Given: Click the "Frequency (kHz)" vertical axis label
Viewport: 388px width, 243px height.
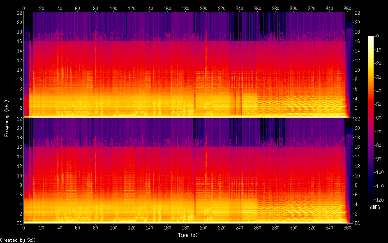Looking at the screenshot, I should tap(7, 118).
